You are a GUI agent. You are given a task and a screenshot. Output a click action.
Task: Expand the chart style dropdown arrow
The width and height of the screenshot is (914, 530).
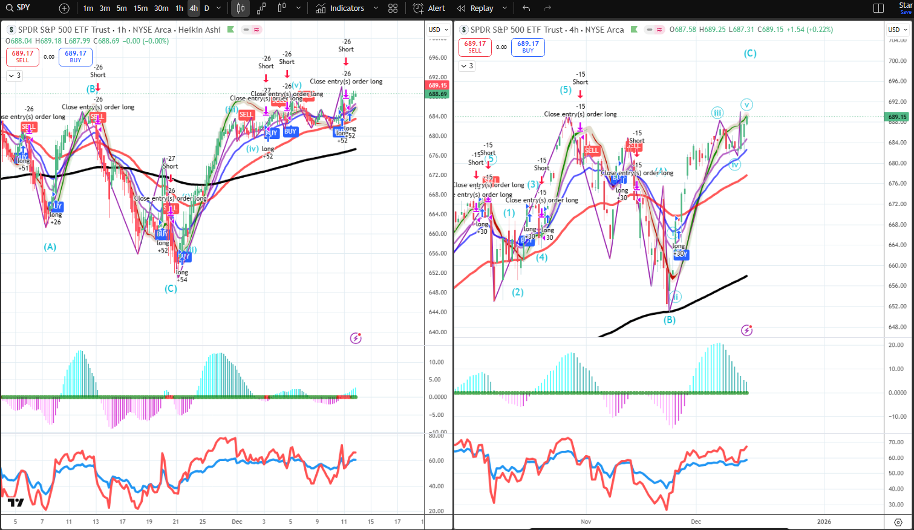click(298, 8)
